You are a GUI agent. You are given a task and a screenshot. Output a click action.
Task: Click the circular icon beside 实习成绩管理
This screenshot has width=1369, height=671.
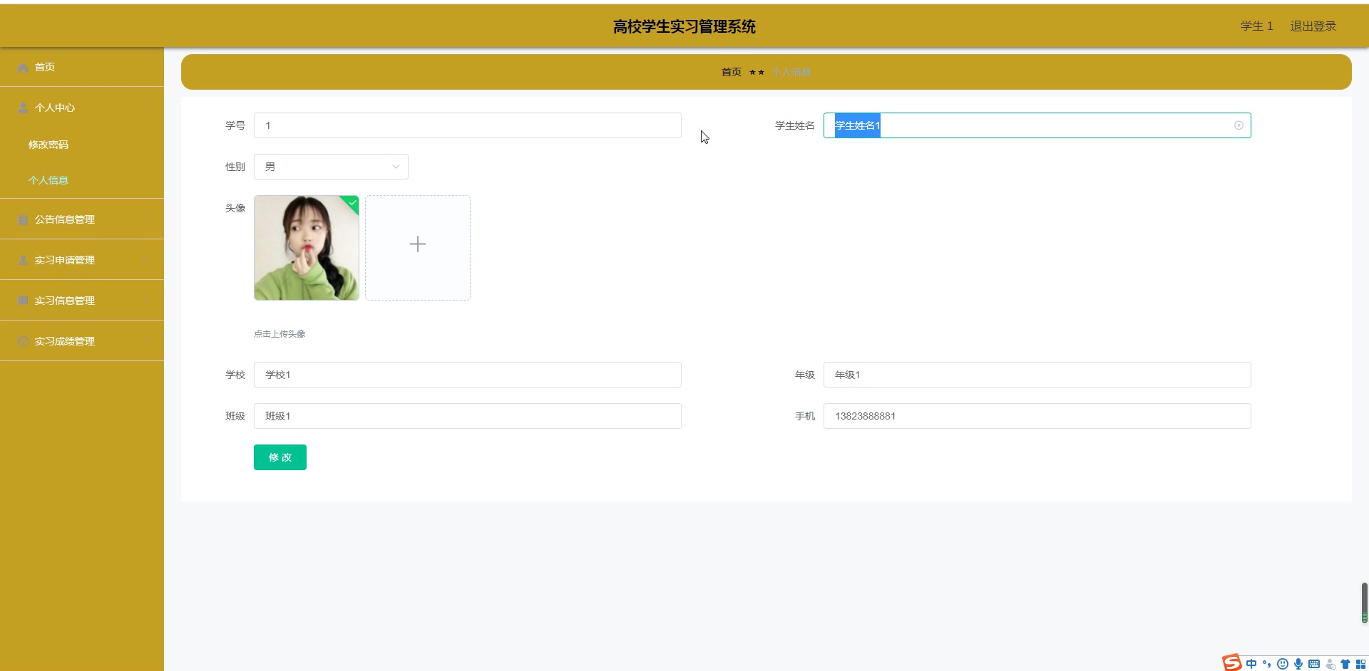pyautogui.click(x=22, y=340)
